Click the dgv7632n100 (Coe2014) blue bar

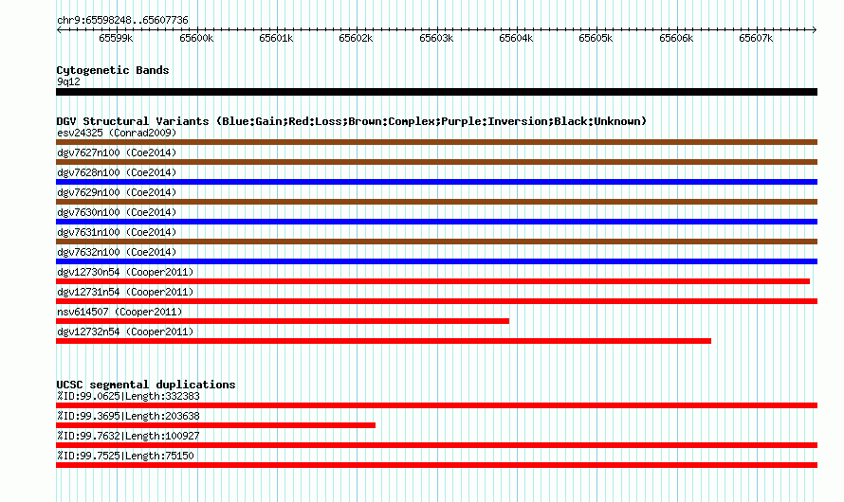click(x=436, y=261)
